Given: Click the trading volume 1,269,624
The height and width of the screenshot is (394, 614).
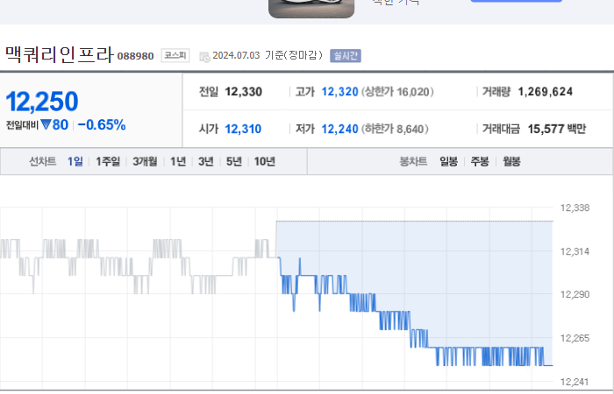Looking at the screenshot, I should point(546,92).
